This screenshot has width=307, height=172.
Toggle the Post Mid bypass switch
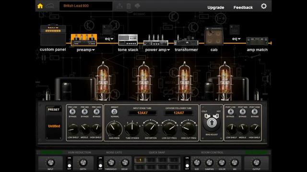pyautogui.click(x=243, y=112)
